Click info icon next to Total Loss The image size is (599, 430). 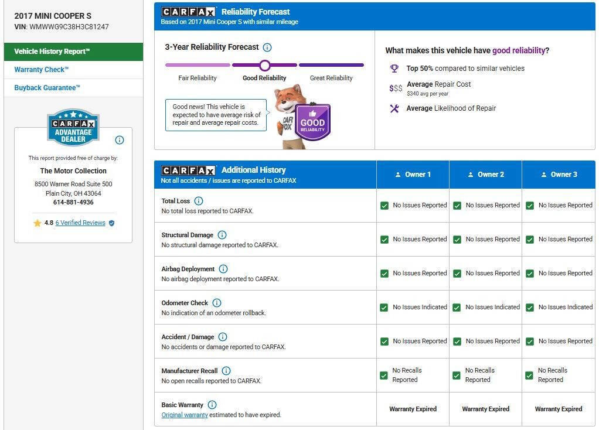click(x=199, y=201)
